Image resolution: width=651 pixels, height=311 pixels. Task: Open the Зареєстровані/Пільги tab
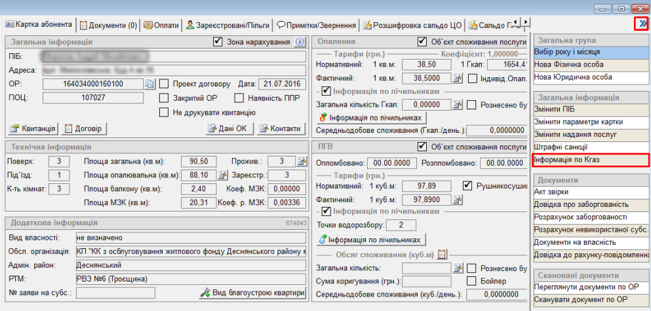coord(227,25)
